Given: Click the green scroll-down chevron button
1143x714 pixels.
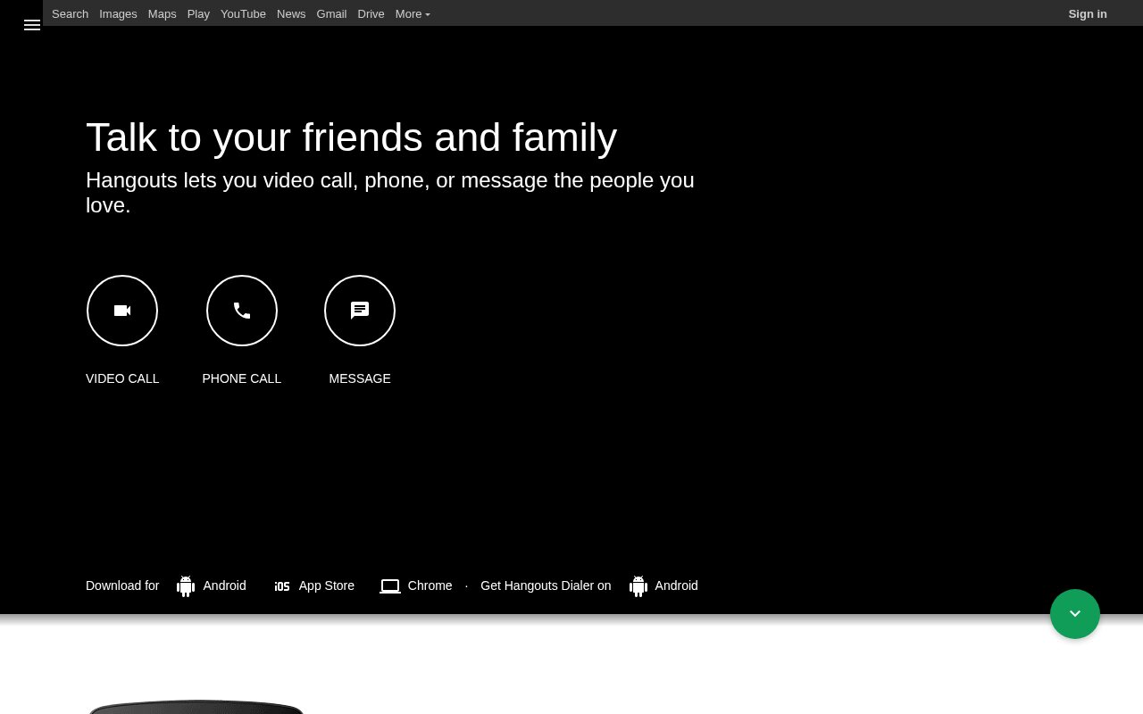Looking at the screenshot, I should tap(1075, 614).
